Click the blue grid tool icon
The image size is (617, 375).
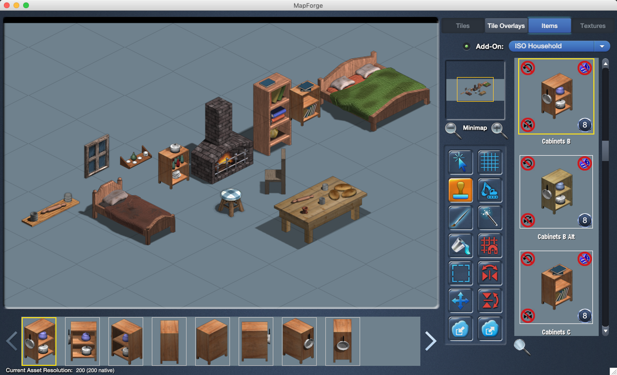[x=490, y=162]
